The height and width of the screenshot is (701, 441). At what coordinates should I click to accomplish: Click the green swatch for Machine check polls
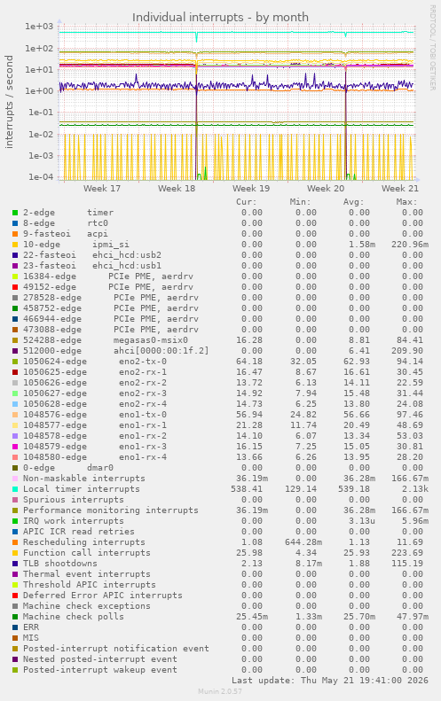15,617
